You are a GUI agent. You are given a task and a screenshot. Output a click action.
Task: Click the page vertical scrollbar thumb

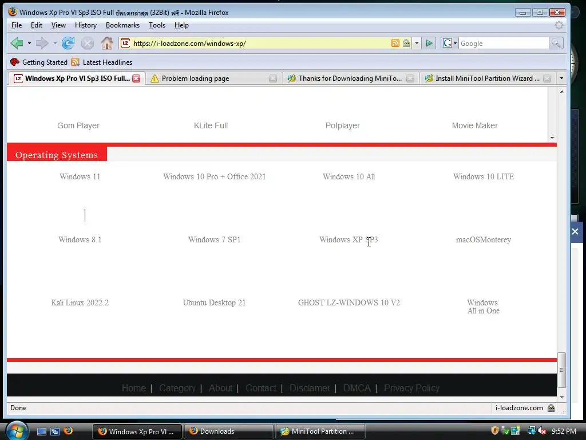[x=561, y=370]
